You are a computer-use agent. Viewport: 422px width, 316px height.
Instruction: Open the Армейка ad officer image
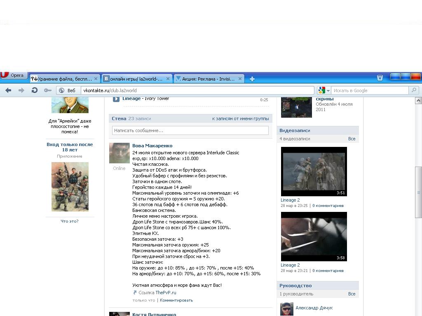[x=70, y=105]
